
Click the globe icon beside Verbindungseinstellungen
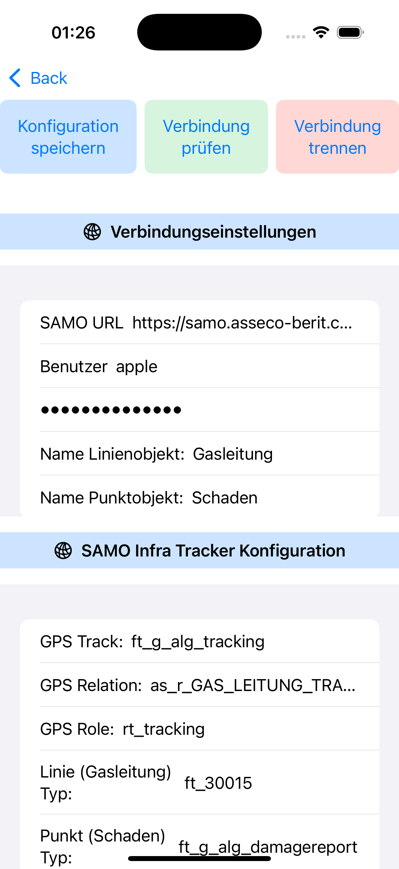tap(93, 231)
